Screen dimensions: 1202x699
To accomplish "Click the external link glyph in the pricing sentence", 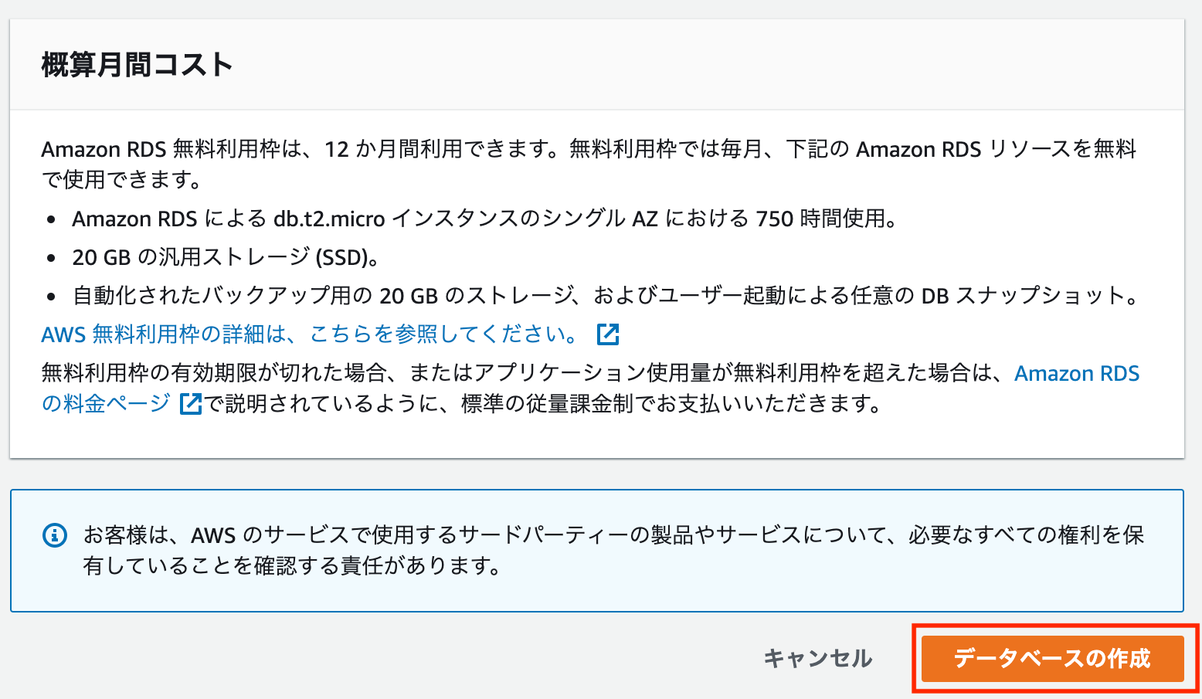I will click(x=189, y=402).
